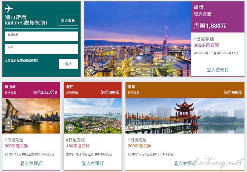The image size is (247, 172).
Task: Click the 加入會員 button
Action: pos(68,21)
